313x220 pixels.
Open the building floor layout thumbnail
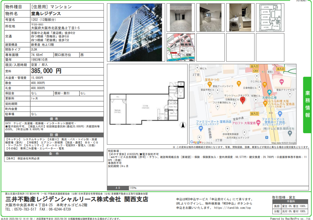[x=270, y=17]
